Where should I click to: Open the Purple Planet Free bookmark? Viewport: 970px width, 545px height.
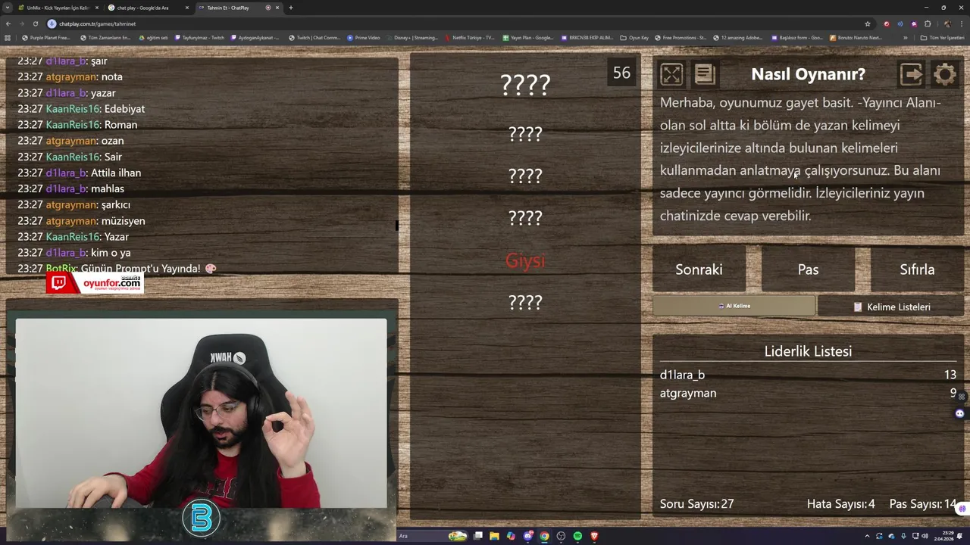tap(45, 37)
